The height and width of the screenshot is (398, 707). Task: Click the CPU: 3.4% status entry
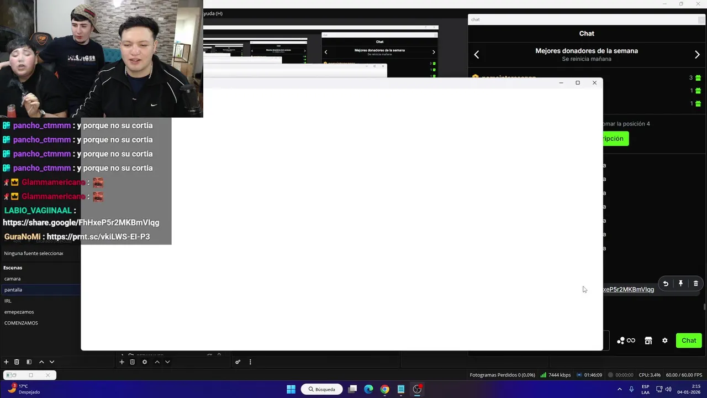coord(649,375)
